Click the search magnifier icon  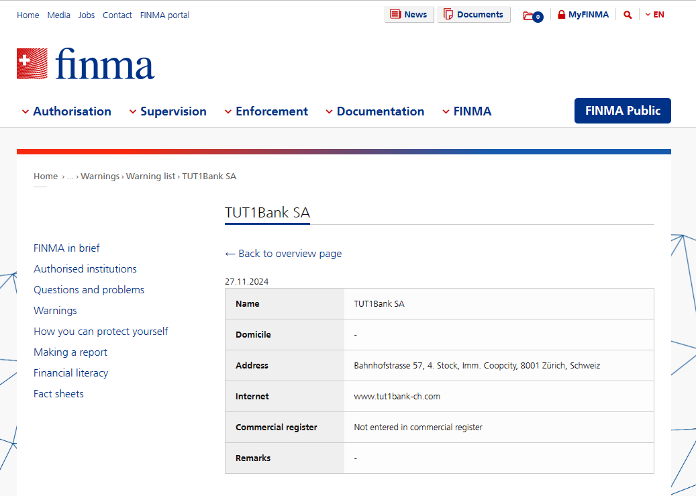tap(627, 15)
